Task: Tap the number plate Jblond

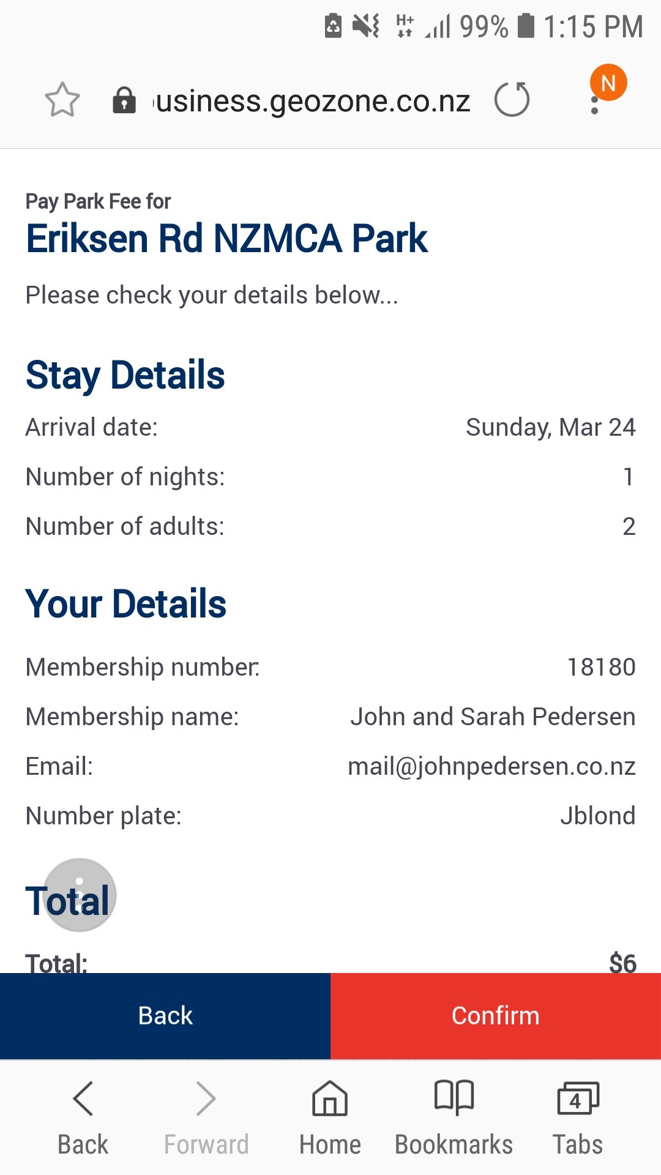Action: [597, 816]
